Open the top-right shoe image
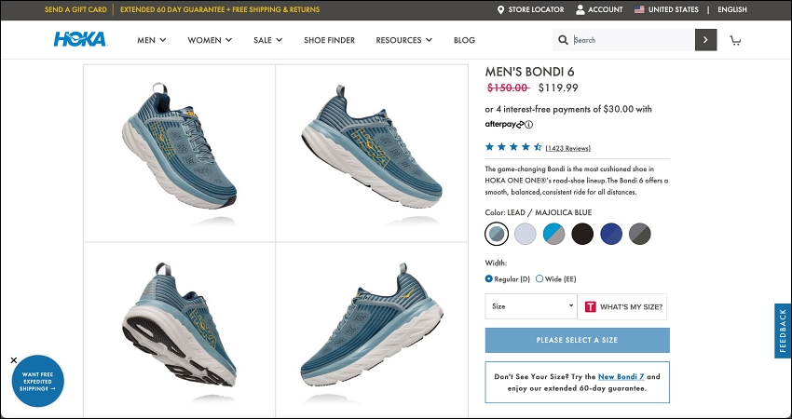The height and width of the screenshot is (419, 792). coord(372,153)
